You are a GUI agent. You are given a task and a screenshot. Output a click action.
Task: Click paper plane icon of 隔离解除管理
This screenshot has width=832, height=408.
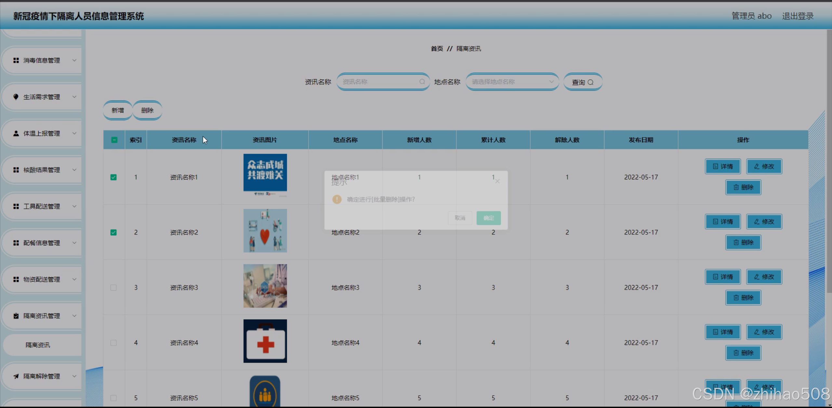[x=16, y=376]
